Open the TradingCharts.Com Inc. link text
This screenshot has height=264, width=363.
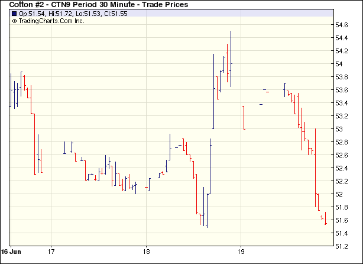51,21
